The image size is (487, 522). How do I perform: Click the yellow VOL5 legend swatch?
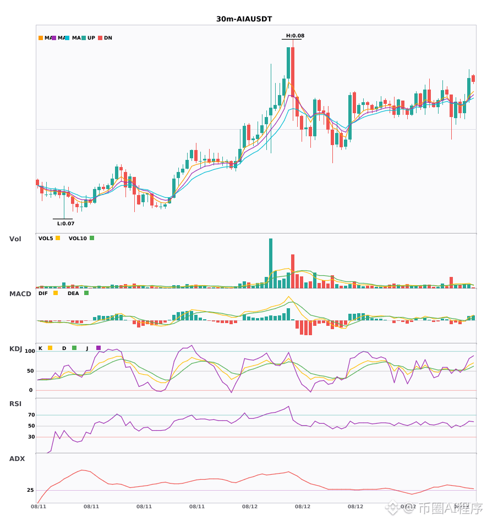coord(58,238)
